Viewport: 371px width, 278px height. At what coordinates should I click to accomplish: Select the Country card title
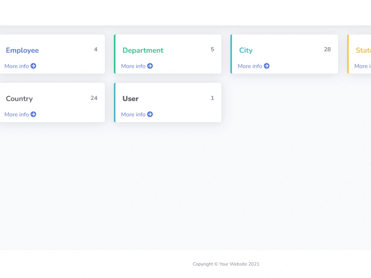19,99
